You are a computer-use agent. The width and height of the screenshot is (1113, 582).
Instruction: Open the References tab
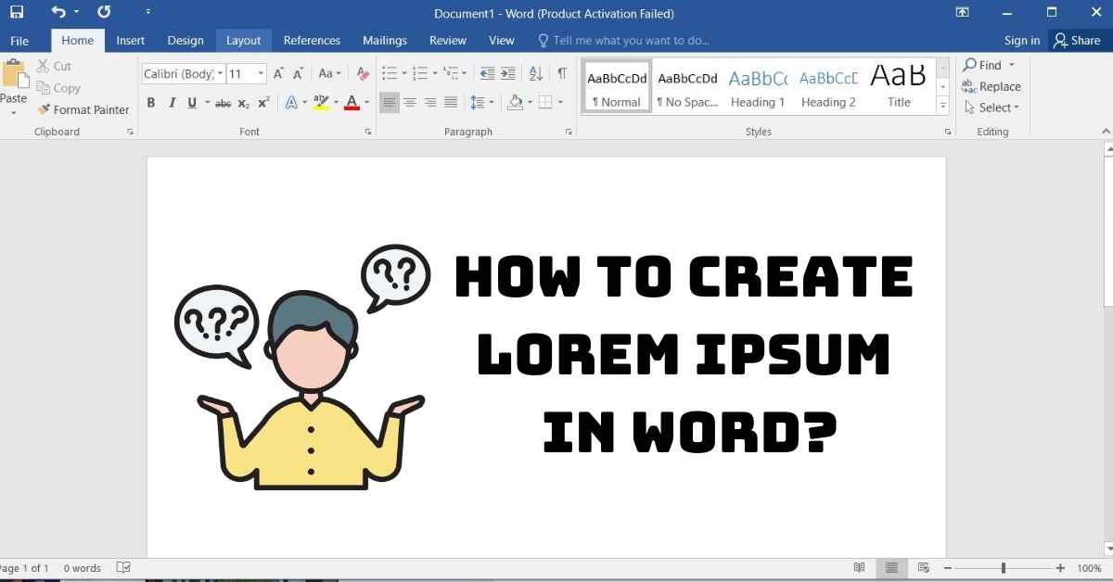click(312, 41)
